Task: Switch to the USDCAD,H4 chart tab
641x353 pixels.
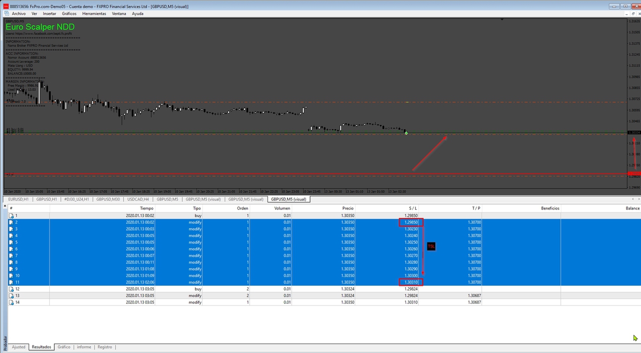Action: pyautogui.click(x=139, y=199)
